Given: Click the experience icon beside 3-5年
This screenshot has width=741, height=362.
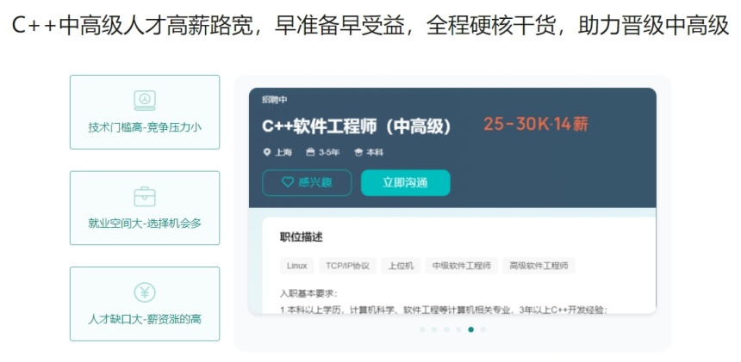Looking at the screenshot, I should [x=310, y=152].
